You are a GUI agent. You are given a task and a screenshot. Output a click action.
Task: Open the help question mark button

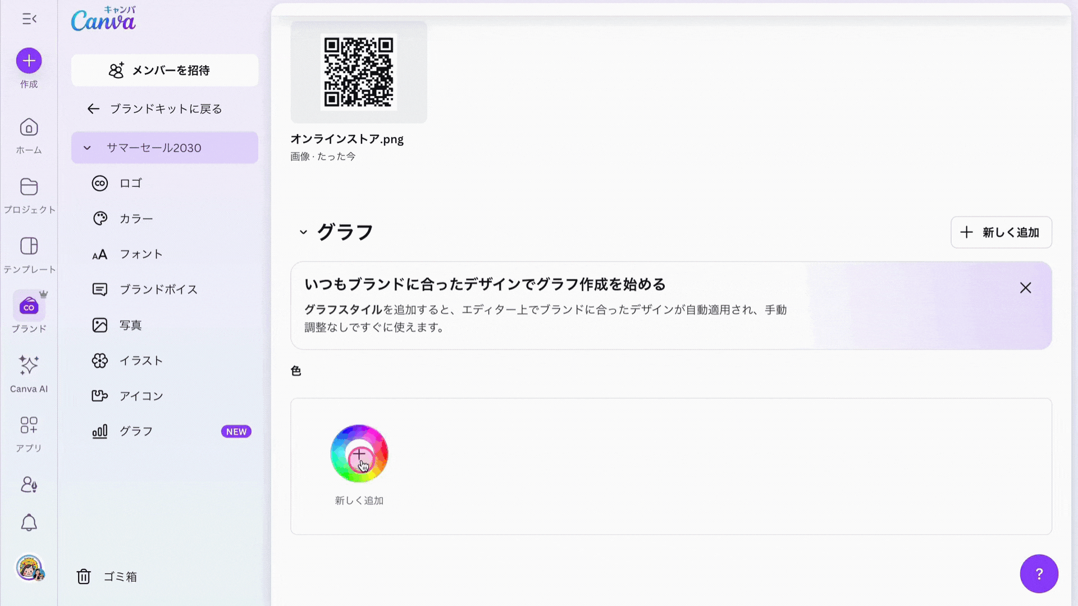tap(1039, 573)
